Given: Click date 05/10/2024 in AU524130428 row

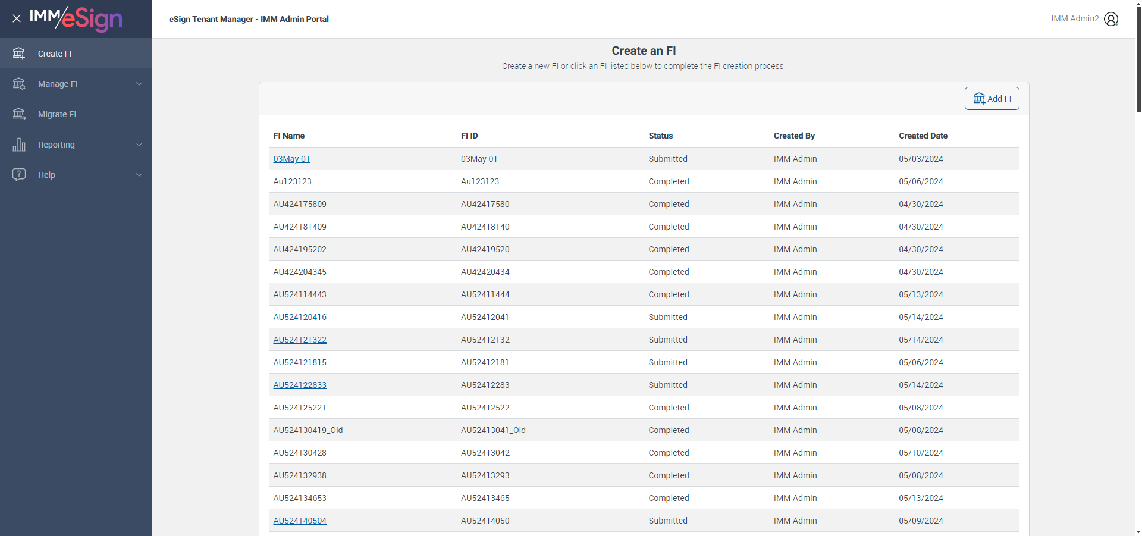Looking at the screenshot, I should [921, 453].
